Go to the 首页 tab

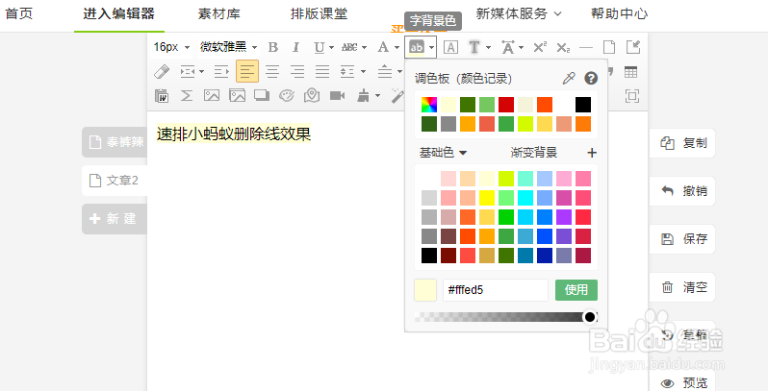point(18,13)
